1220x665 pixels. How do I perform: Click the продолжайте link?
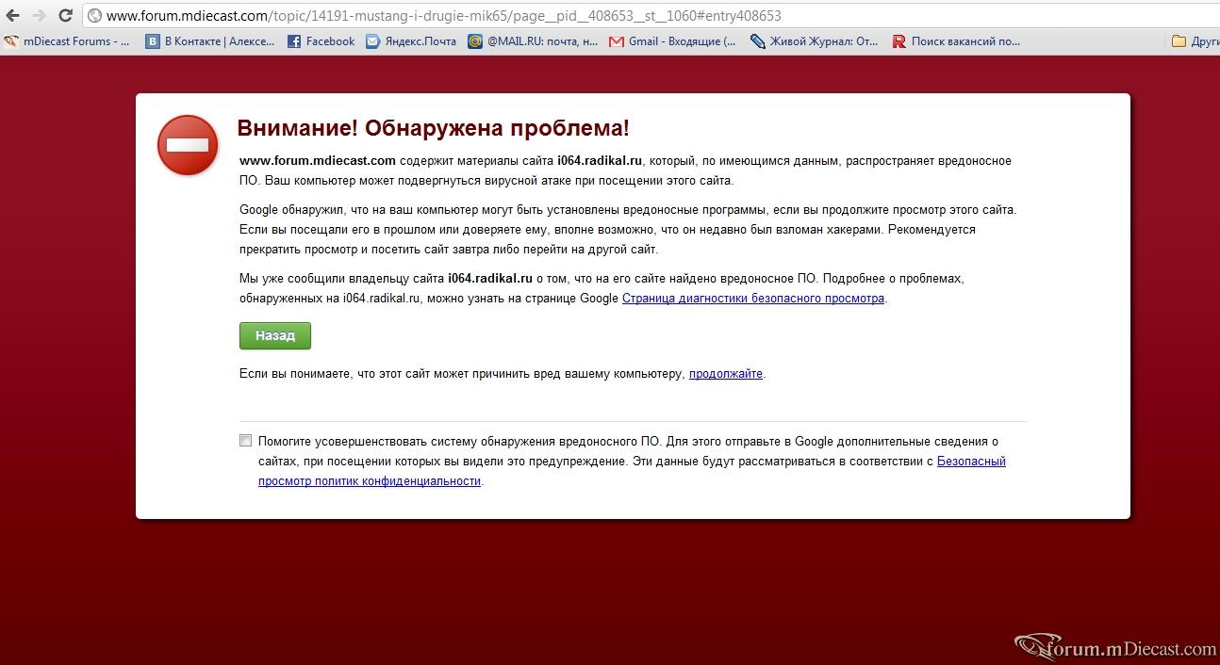[726, 374]
